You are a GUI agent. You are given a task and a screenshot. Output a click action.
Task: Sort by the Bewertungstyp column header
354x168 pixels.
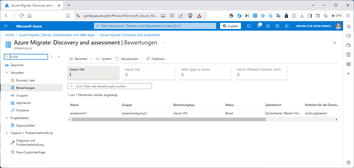pos(184,105)
